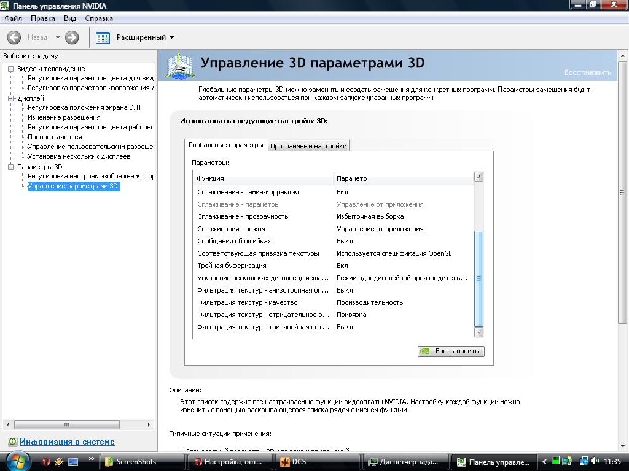The width and height of the screenshot is (629, 471).
Task: Switch to the Глобальные параметры tab
Action: point(226,145)
